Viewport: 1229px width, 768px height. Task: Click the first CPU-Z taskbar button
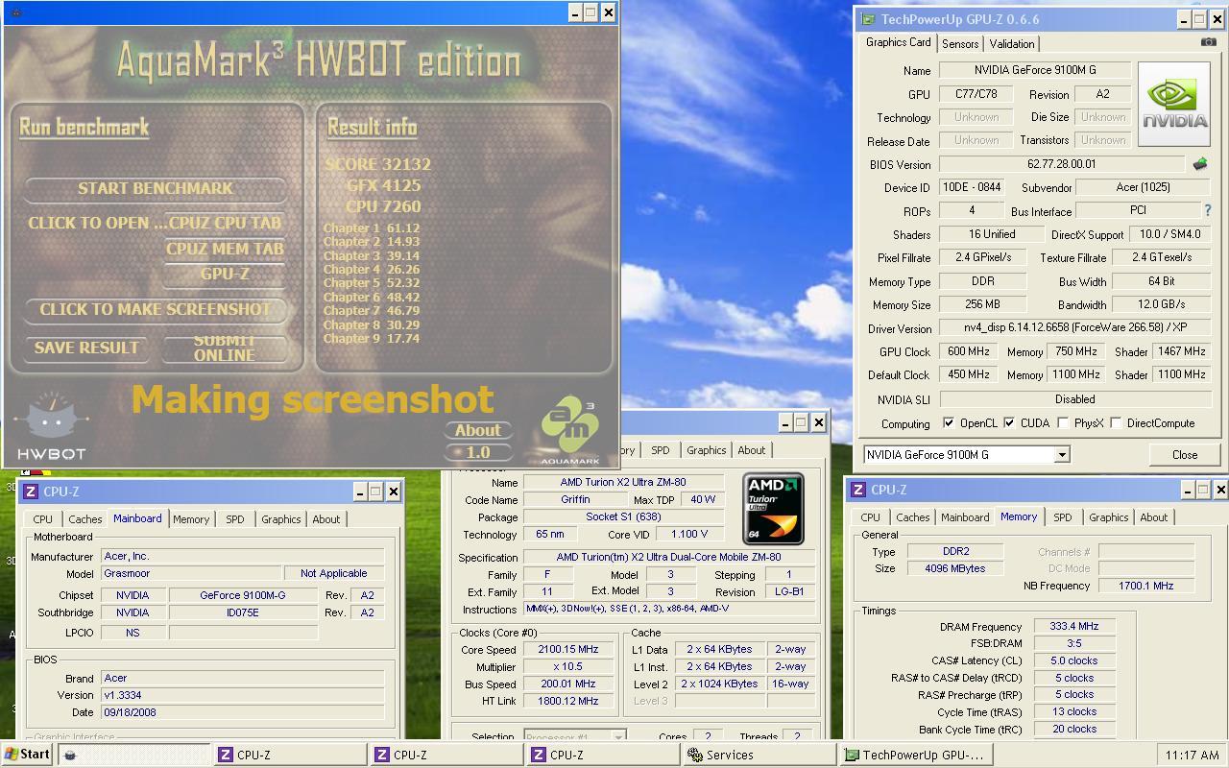click(x=291, y=755)
